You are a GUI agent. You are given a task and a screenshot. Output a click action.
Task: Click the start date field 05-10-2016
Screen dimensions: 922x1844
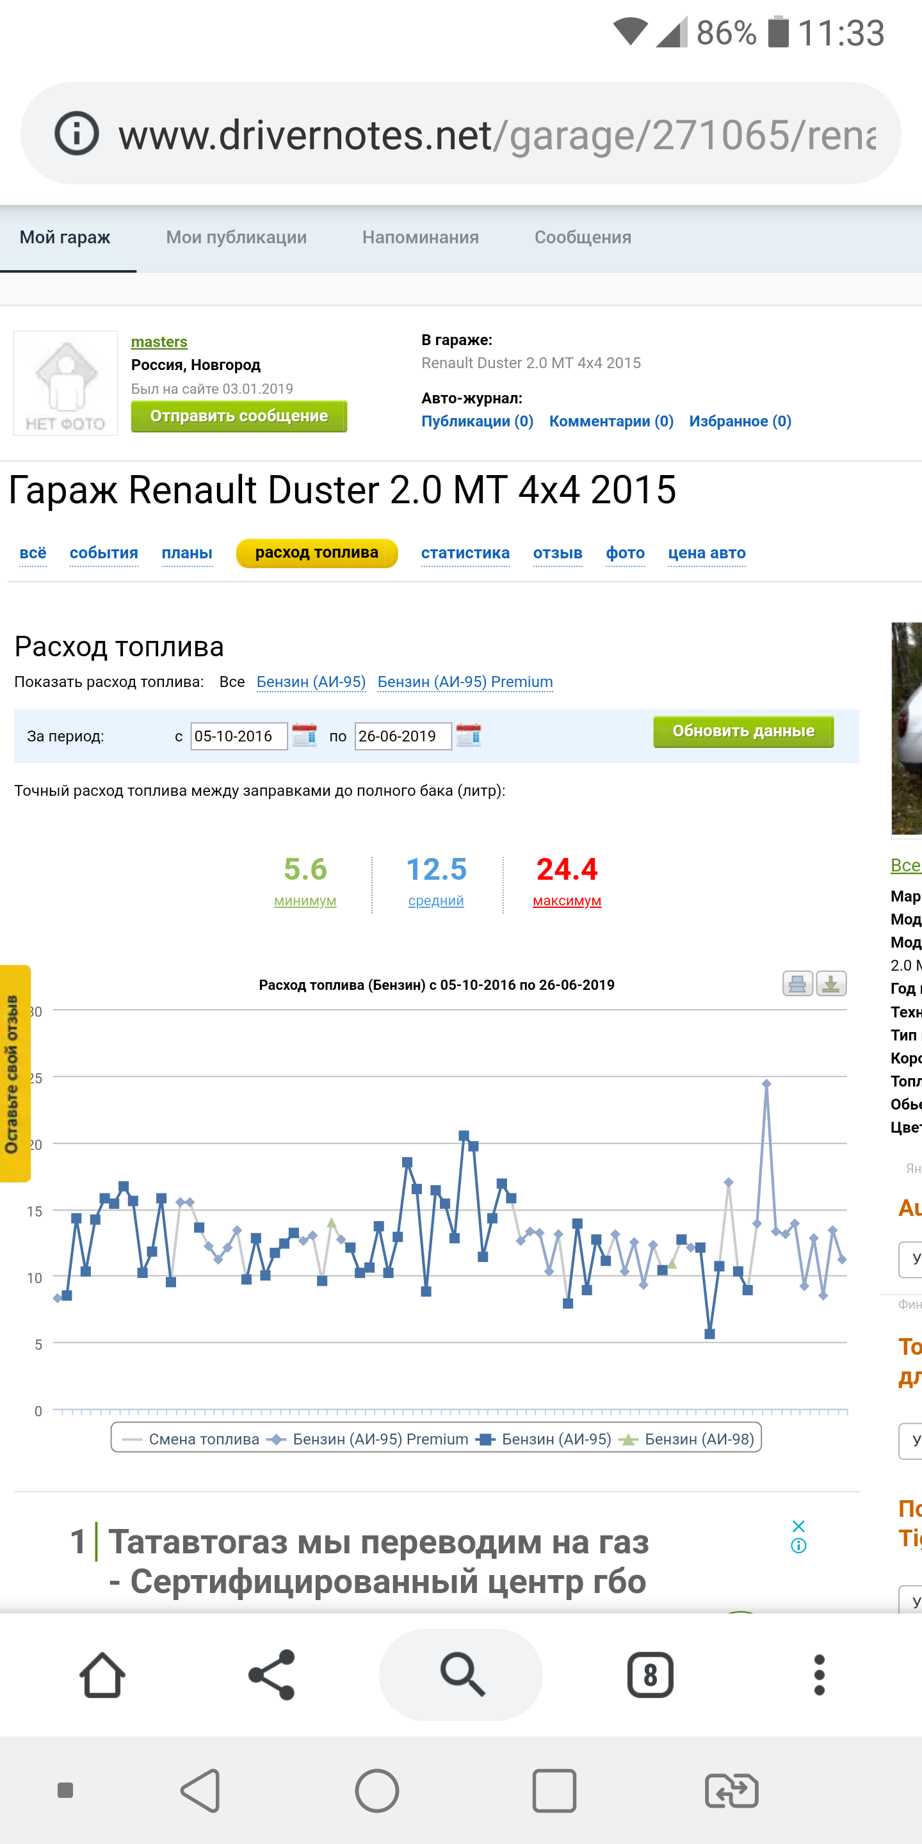coord(239,736)
